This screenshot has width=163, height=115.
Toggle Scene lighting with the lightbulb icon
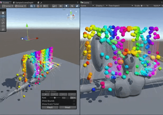(x=66, y=6)
